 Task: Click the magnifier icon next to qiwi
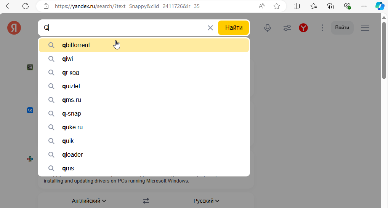[51, 59]
